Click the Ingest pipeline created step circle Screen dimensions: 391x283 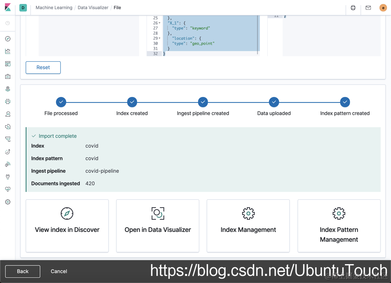tap(203, 102)
